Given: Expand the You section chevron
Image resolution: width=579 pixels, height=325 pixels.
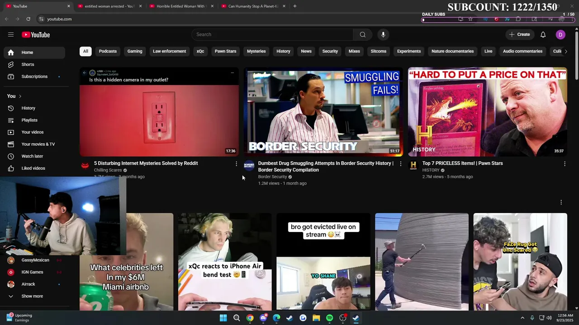Looking at the screenshot, I should 20,96.
